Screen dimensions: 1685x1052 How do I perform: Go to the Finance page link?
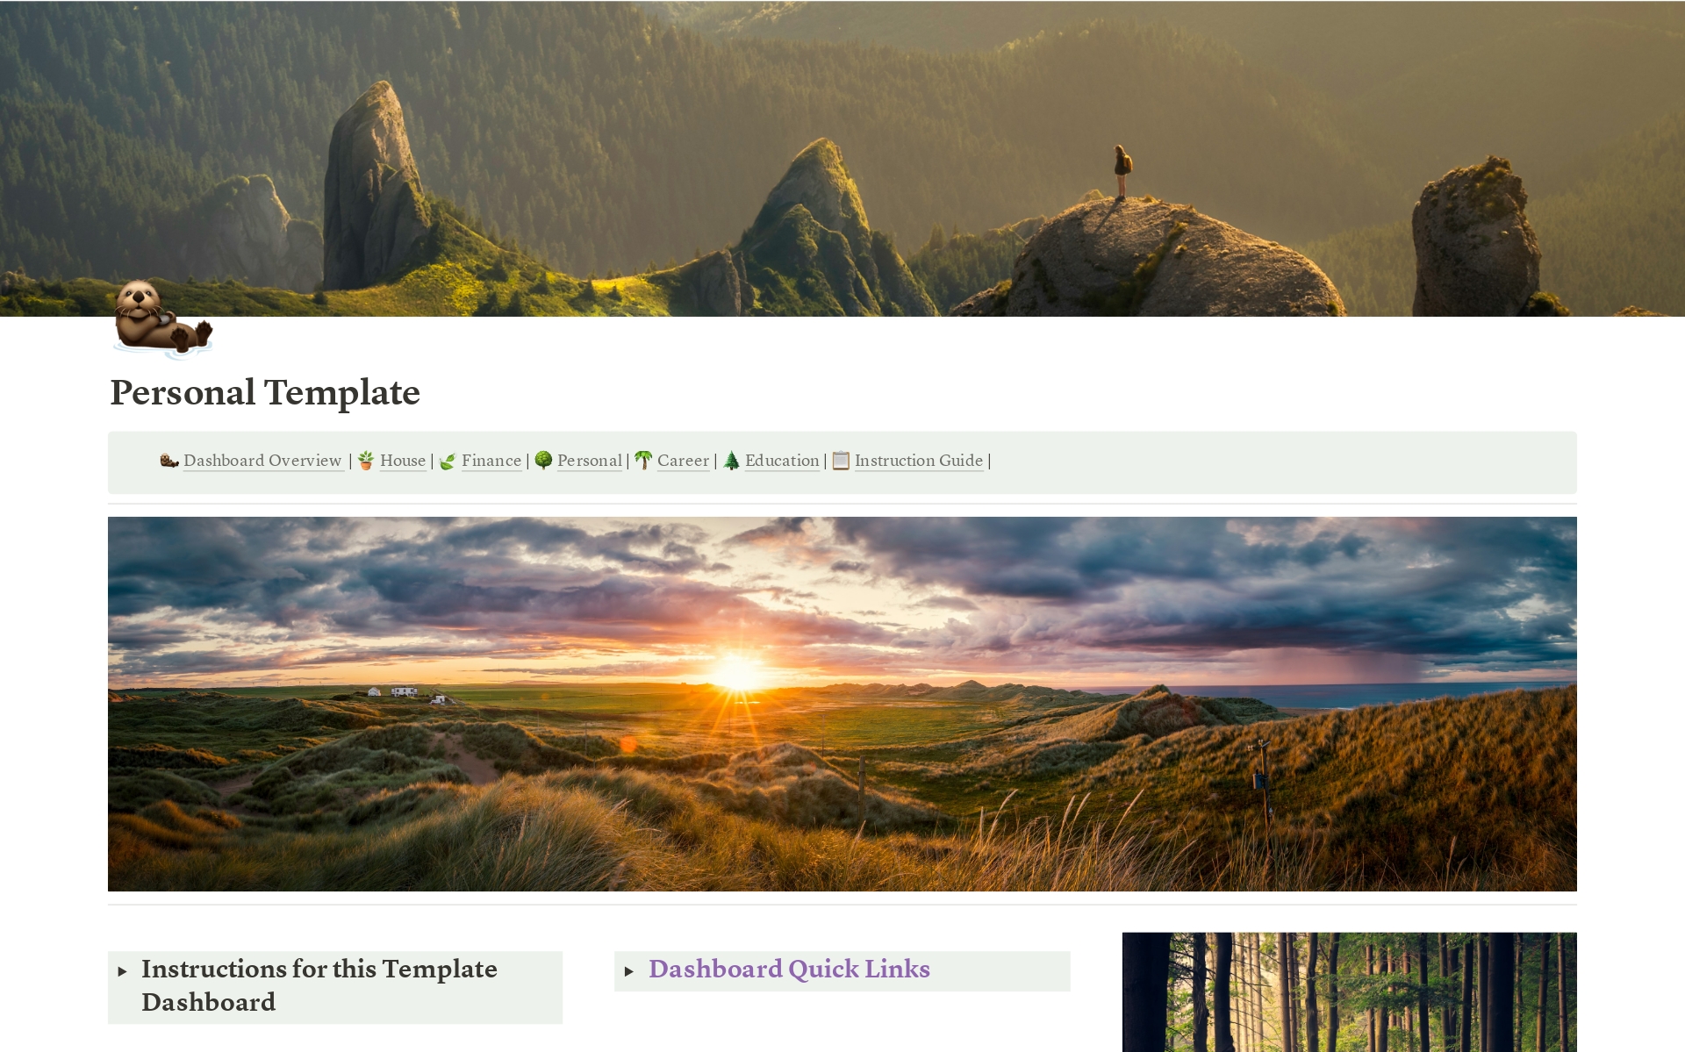coord(491,461)
